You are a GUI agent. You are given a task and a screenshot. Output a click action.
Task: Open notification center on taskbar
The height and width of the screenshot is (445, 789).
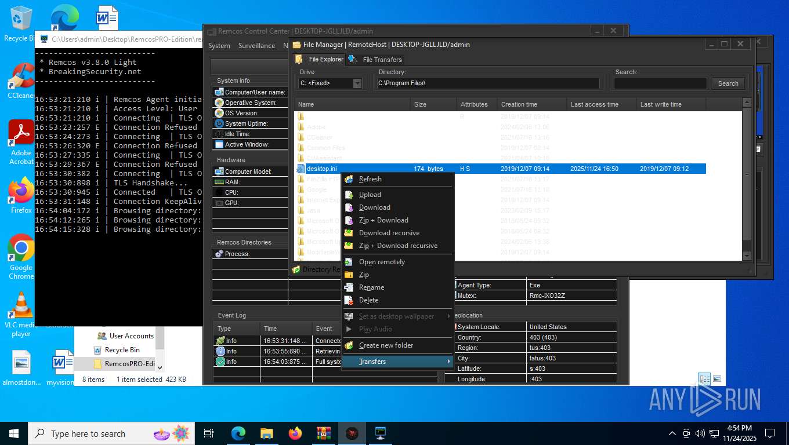770,433
